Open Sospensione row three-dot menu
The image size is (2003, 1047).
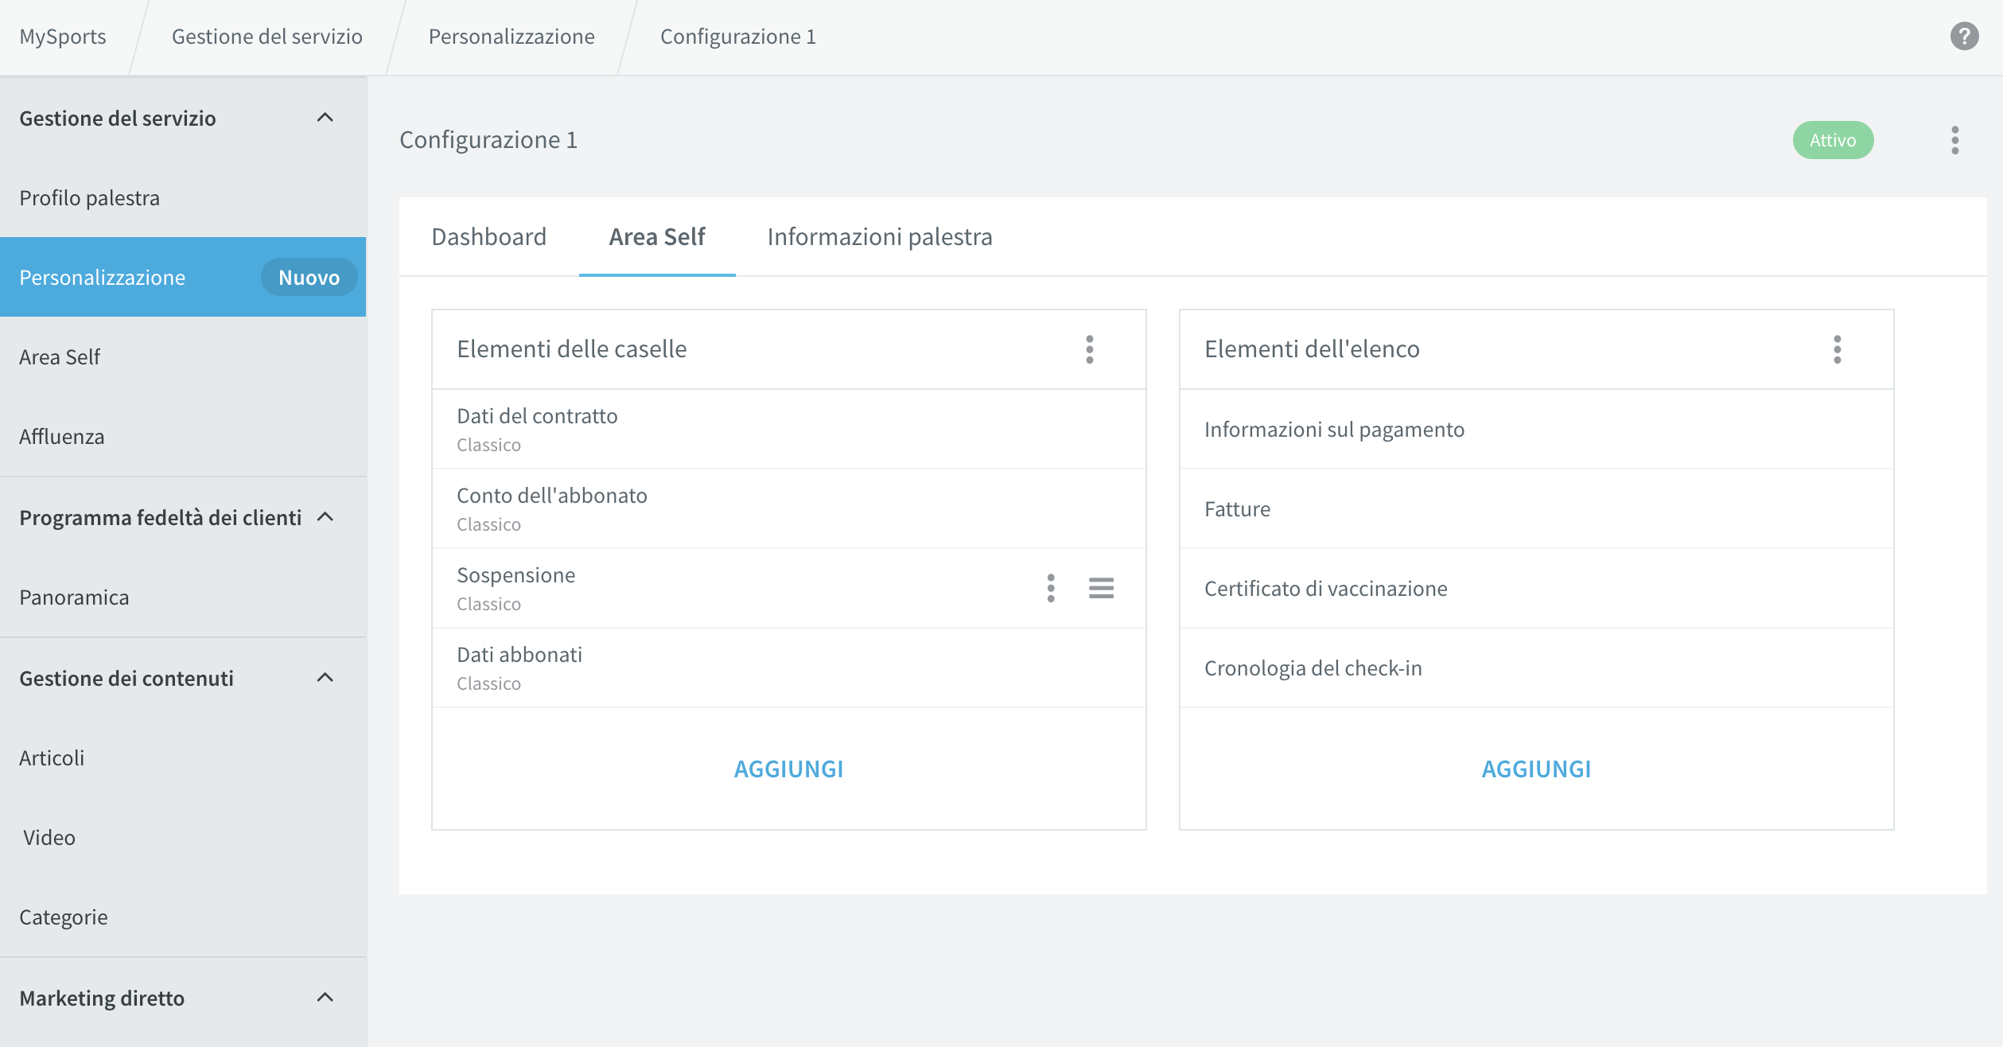(x=1051, y=588)
